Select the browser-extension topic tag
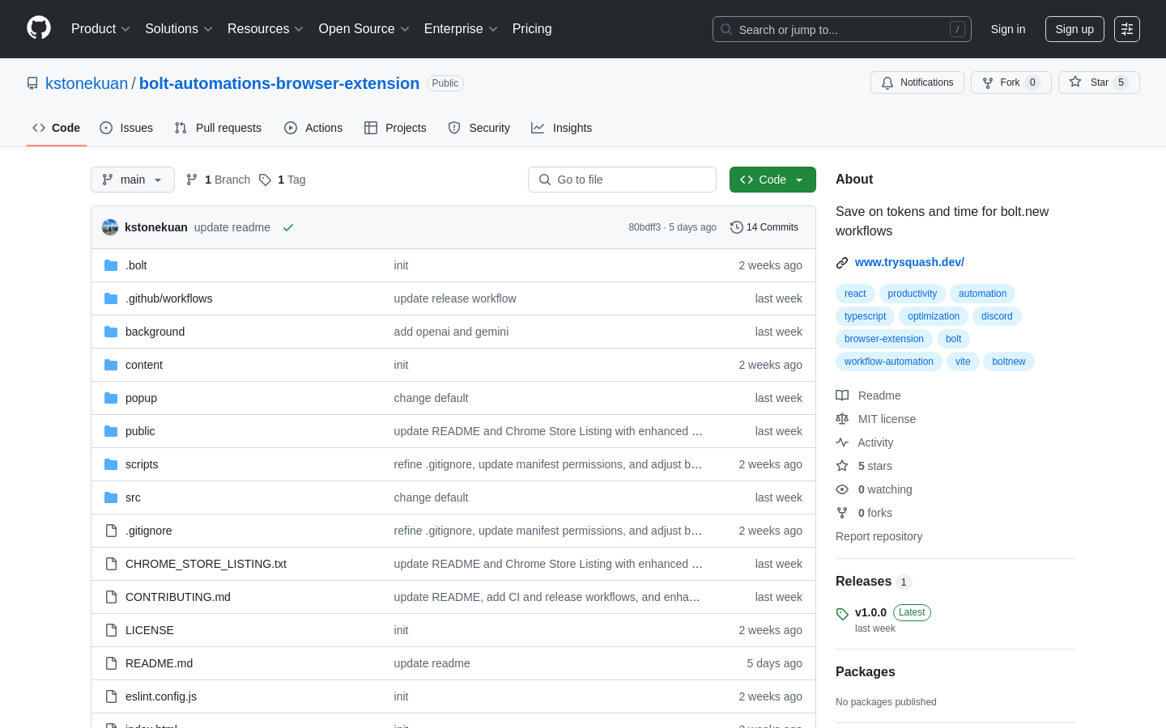This screenshot has height=728, width=1166. (x=884, y=339)
